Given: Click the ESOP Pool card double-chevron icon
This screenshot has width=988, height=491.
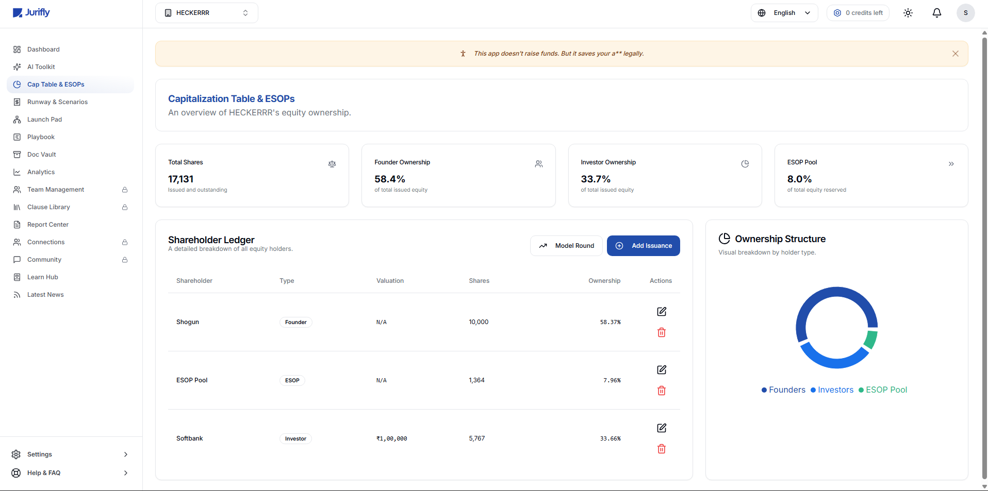Looking at the screenshot, I should (x=951, y=164).
